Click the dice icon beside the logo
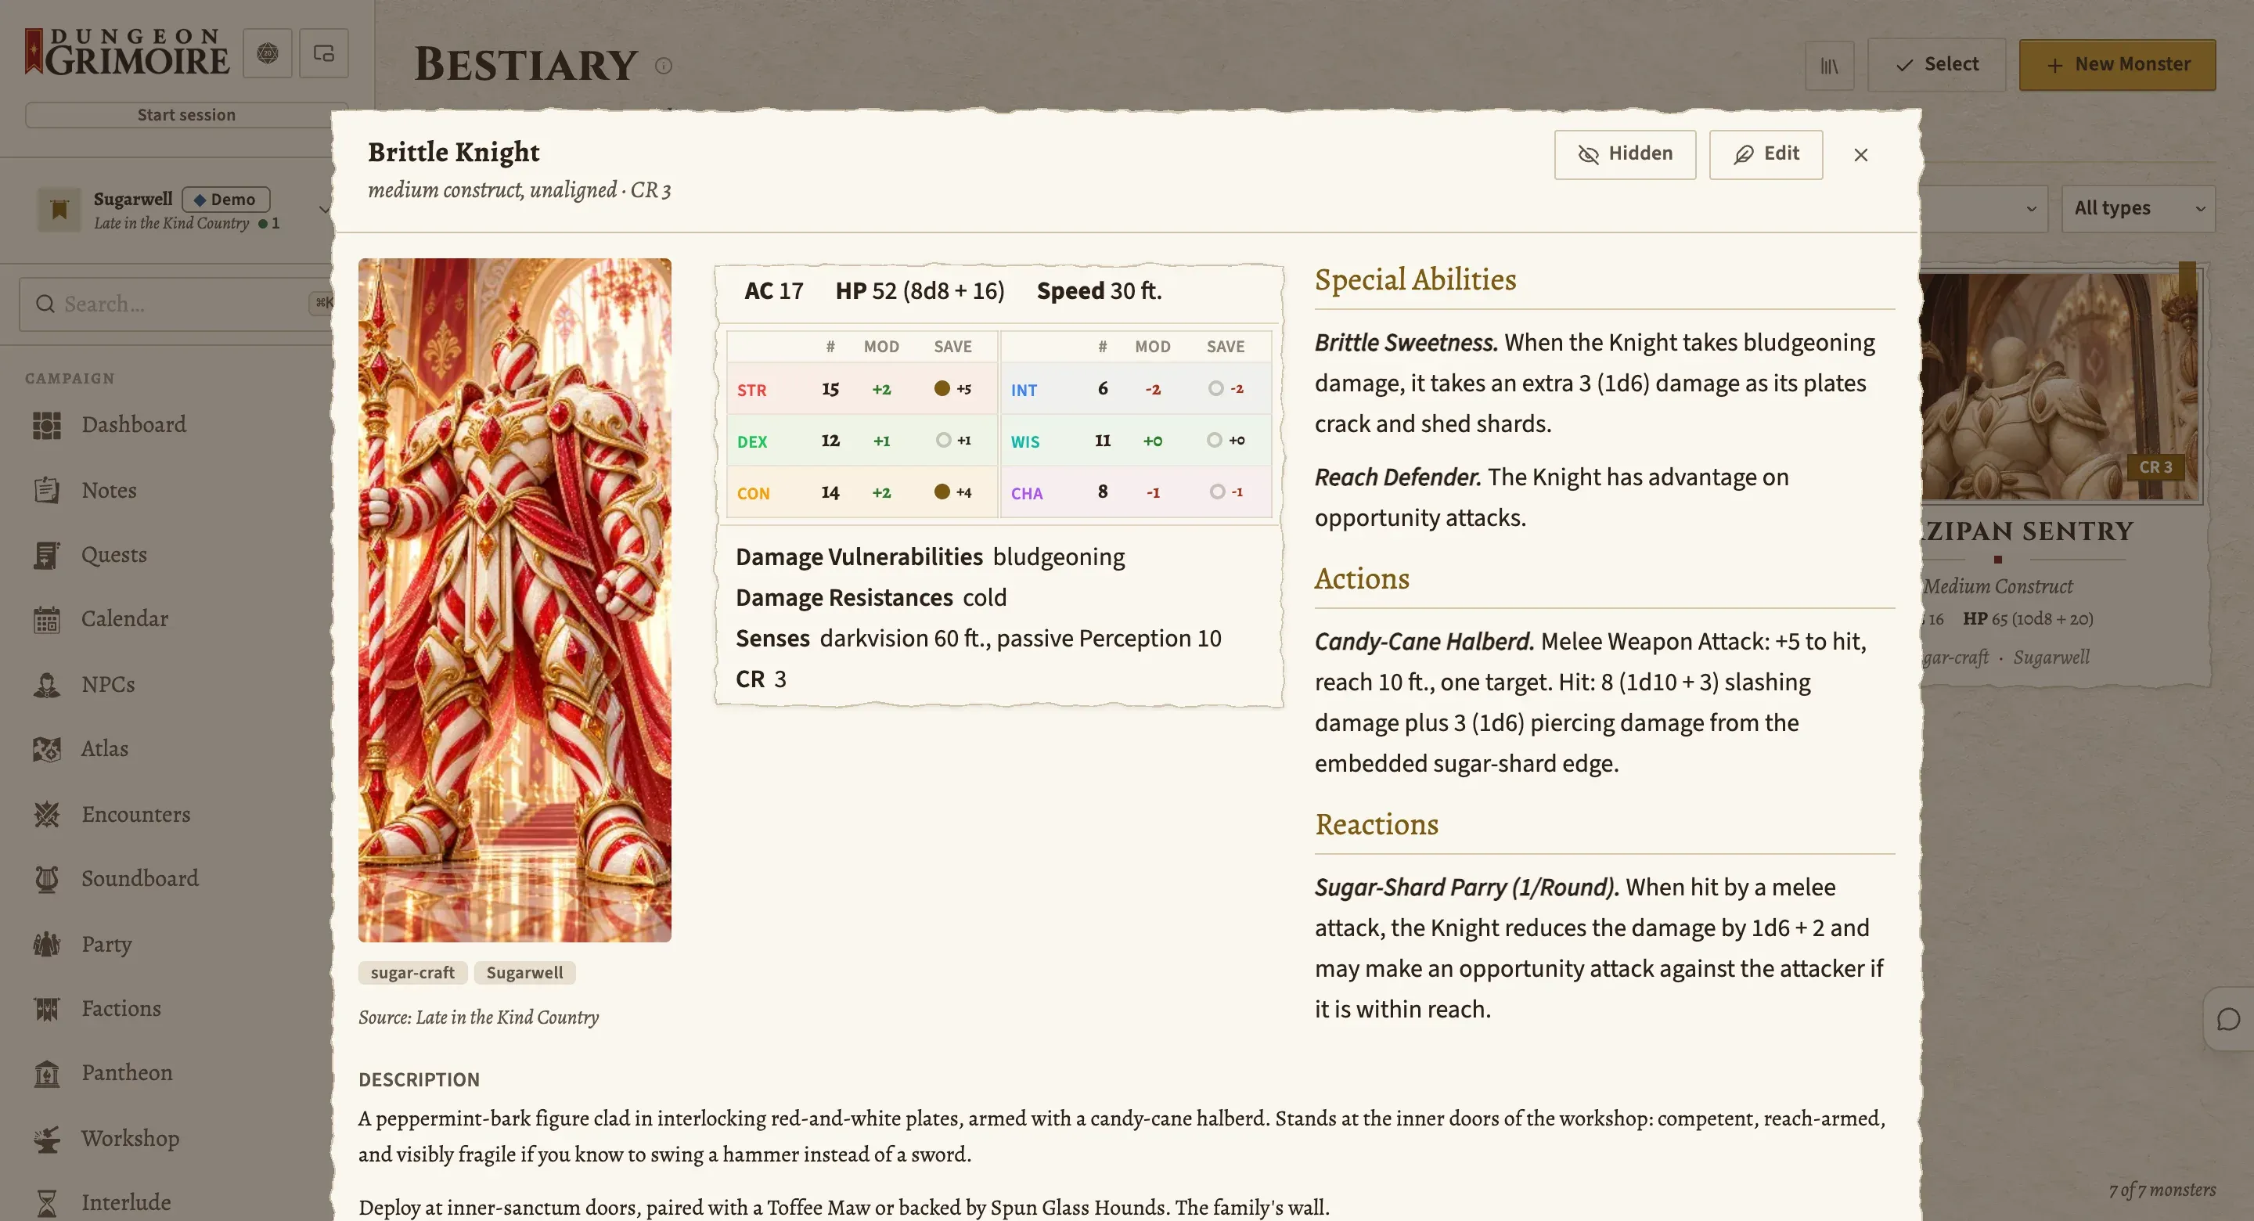Viewport: 2254px width, 1221px height. click(x=268, y=53)
